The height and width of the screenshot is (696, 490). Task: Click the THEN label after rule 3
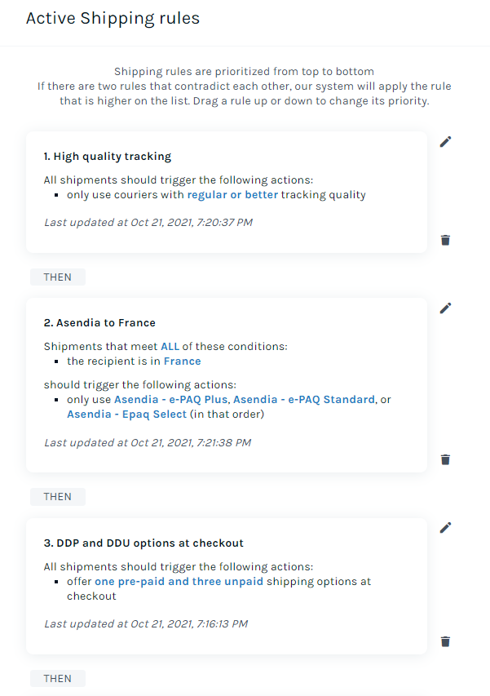pyautogui.click(x=58, y=679)
